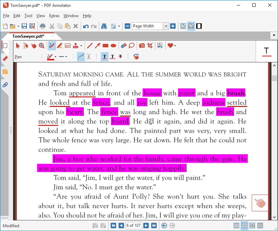Create a new document with the New icon
Image resolution: width=278 pixels, height=231 pixels.
pyautogui.click(x=5, y=26)
